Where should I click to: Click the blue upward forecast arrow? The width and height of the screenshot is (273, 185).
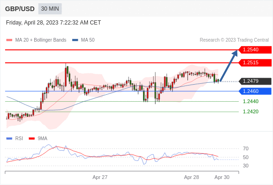click(x=229, y=66)
